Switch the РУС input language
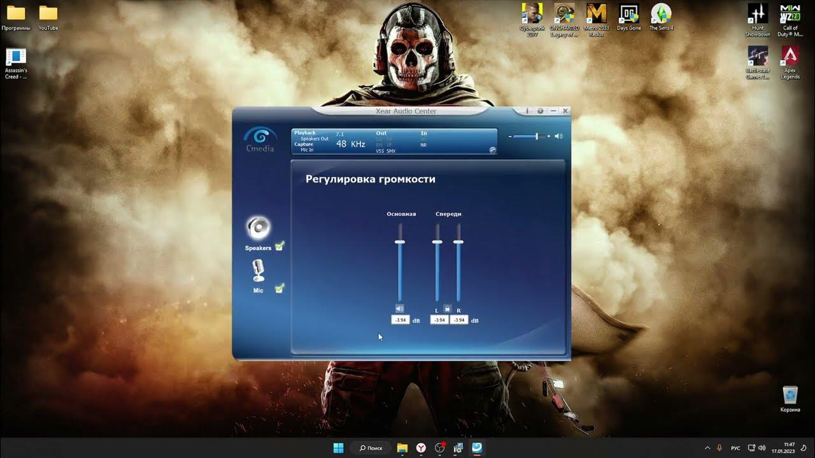Viewport: 815px width, 458px height. (735, 448)
